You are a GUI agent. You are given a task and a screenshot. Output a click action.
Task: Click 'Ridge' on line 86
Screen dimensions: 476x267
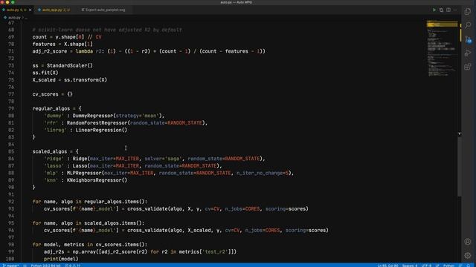[80, 159]
